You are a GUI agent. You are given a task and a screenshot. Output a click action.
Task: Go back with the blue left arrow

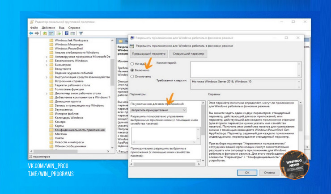(x=31, y=33)
